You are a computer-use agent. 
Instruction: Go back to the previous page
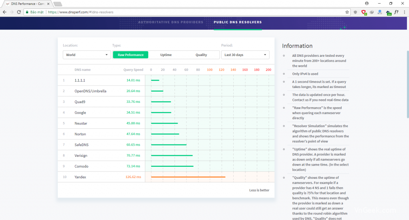tap(4, 12)
